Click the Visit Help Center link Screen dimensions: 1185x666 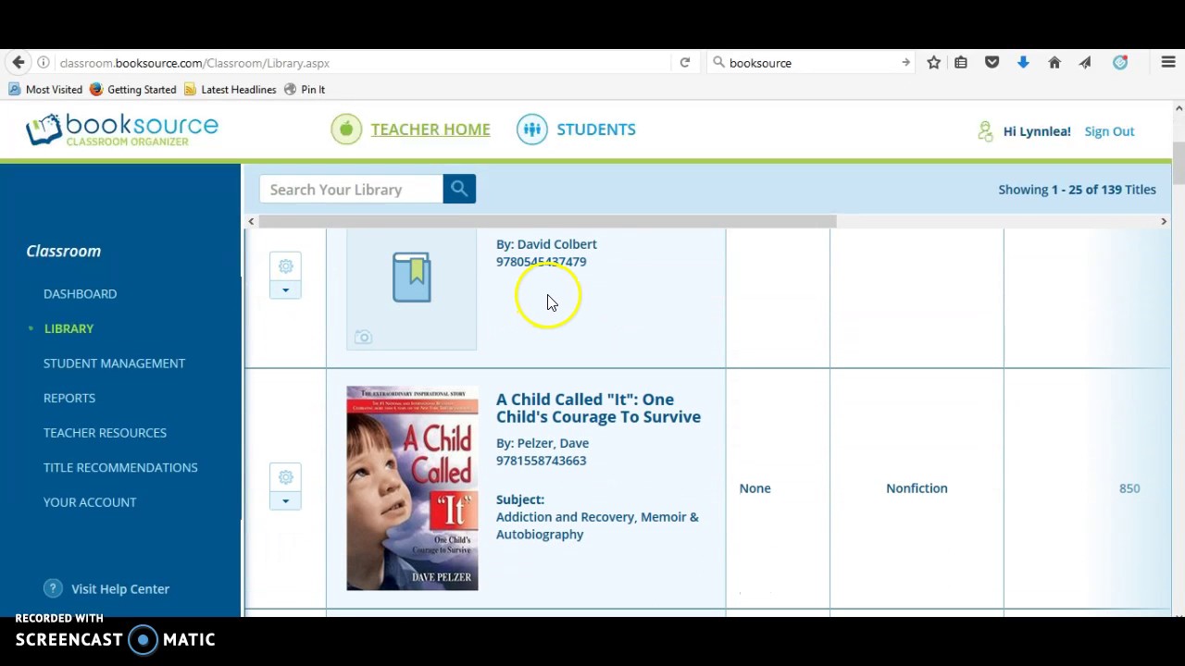(x=120, y=588)
